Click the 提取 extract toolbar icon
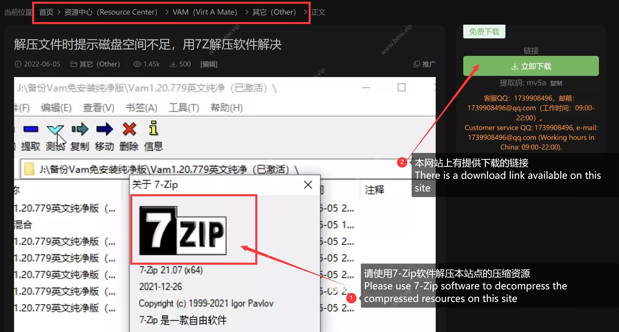Viewport: 619px width, 332px height. coord(31,129)
